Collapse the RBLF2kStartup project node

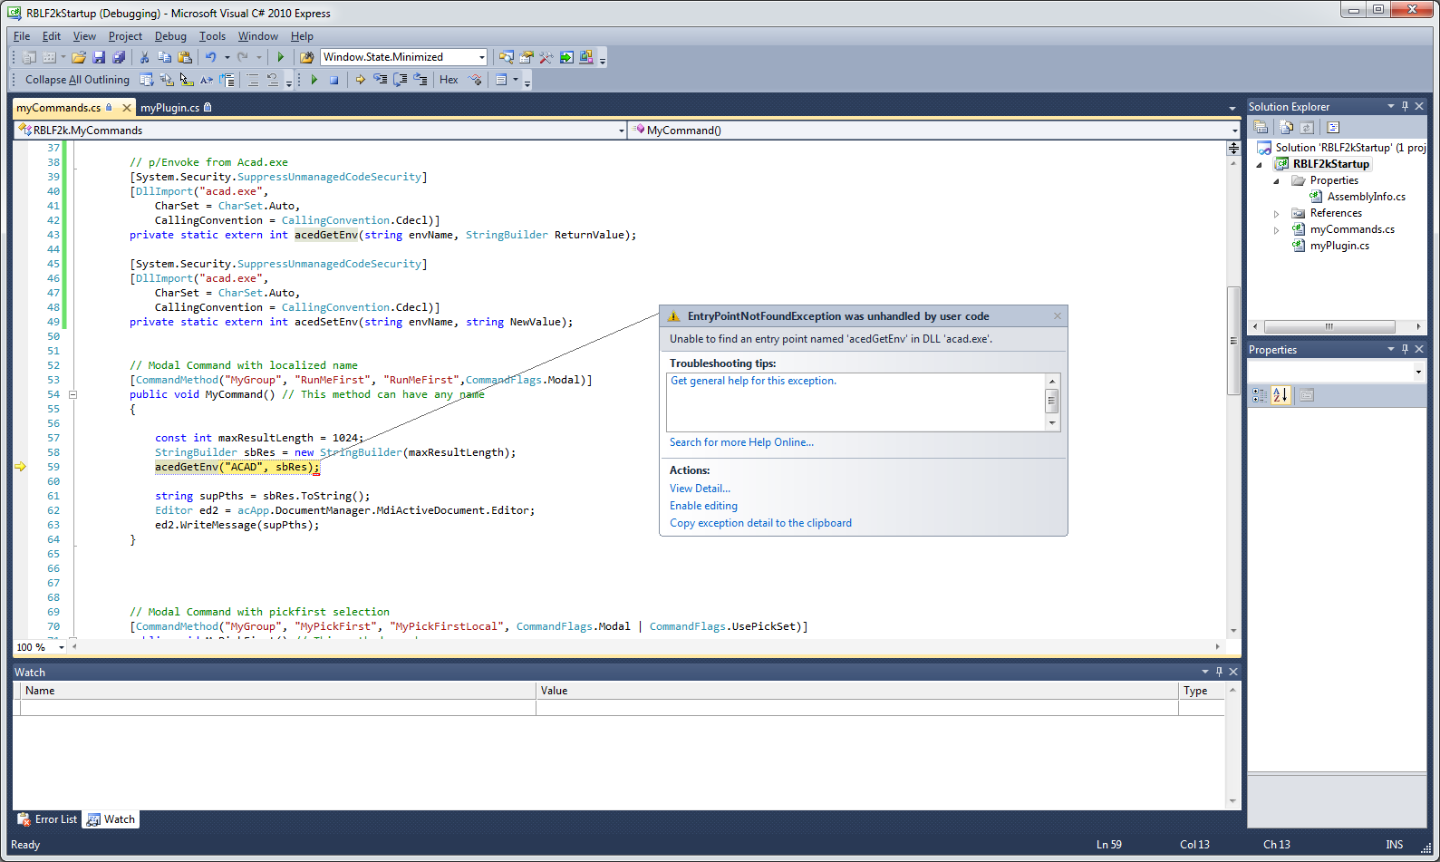(1259, 165)
